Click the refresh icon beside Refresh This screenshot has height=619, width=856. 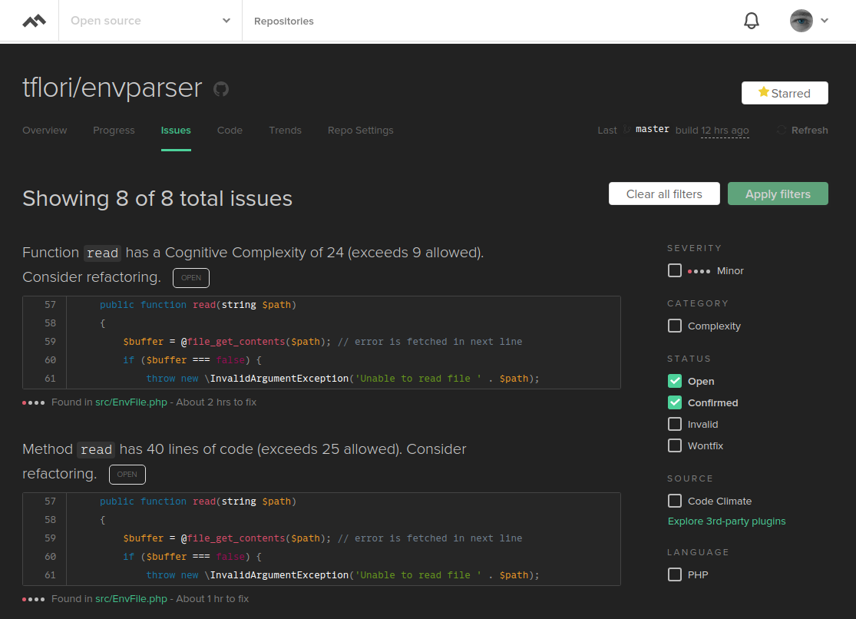click(782, 130)
